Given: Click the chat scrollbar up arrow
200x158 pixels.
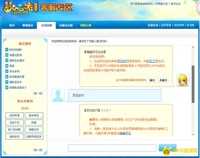Looking at the screenshot, I should point(193,47).
